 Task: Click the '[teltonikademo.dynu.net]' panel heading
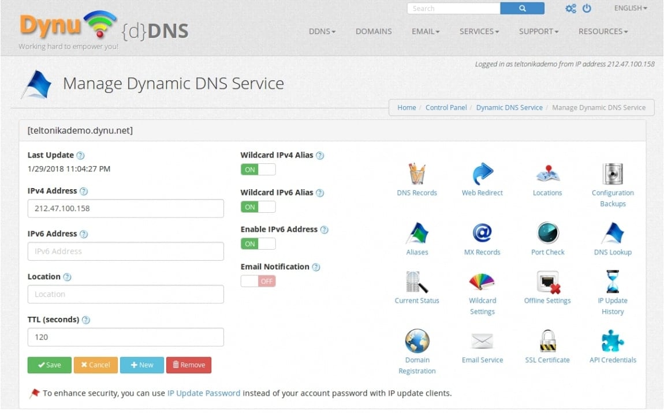[x=80, y=130]
